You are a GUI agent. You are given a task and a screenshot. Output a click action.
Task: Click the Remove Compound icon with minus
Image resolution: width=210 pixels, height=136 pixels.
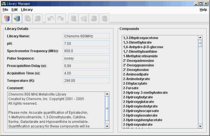(x=94, y=19)
